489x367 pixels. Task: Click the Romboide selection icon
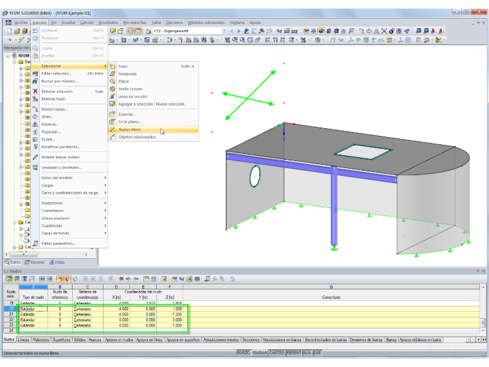coord(113,73)
